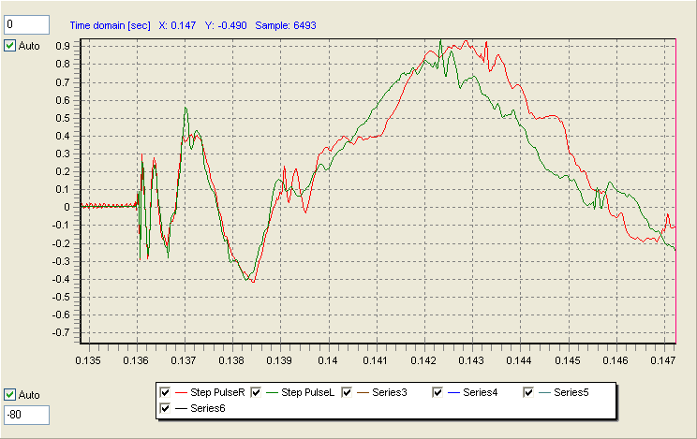
Task: Click the Y: -0.490 readout
Action: [x=226, y=26]
